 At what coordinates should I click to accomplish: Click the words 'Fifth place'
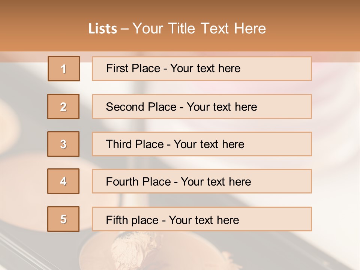[132, 220]
